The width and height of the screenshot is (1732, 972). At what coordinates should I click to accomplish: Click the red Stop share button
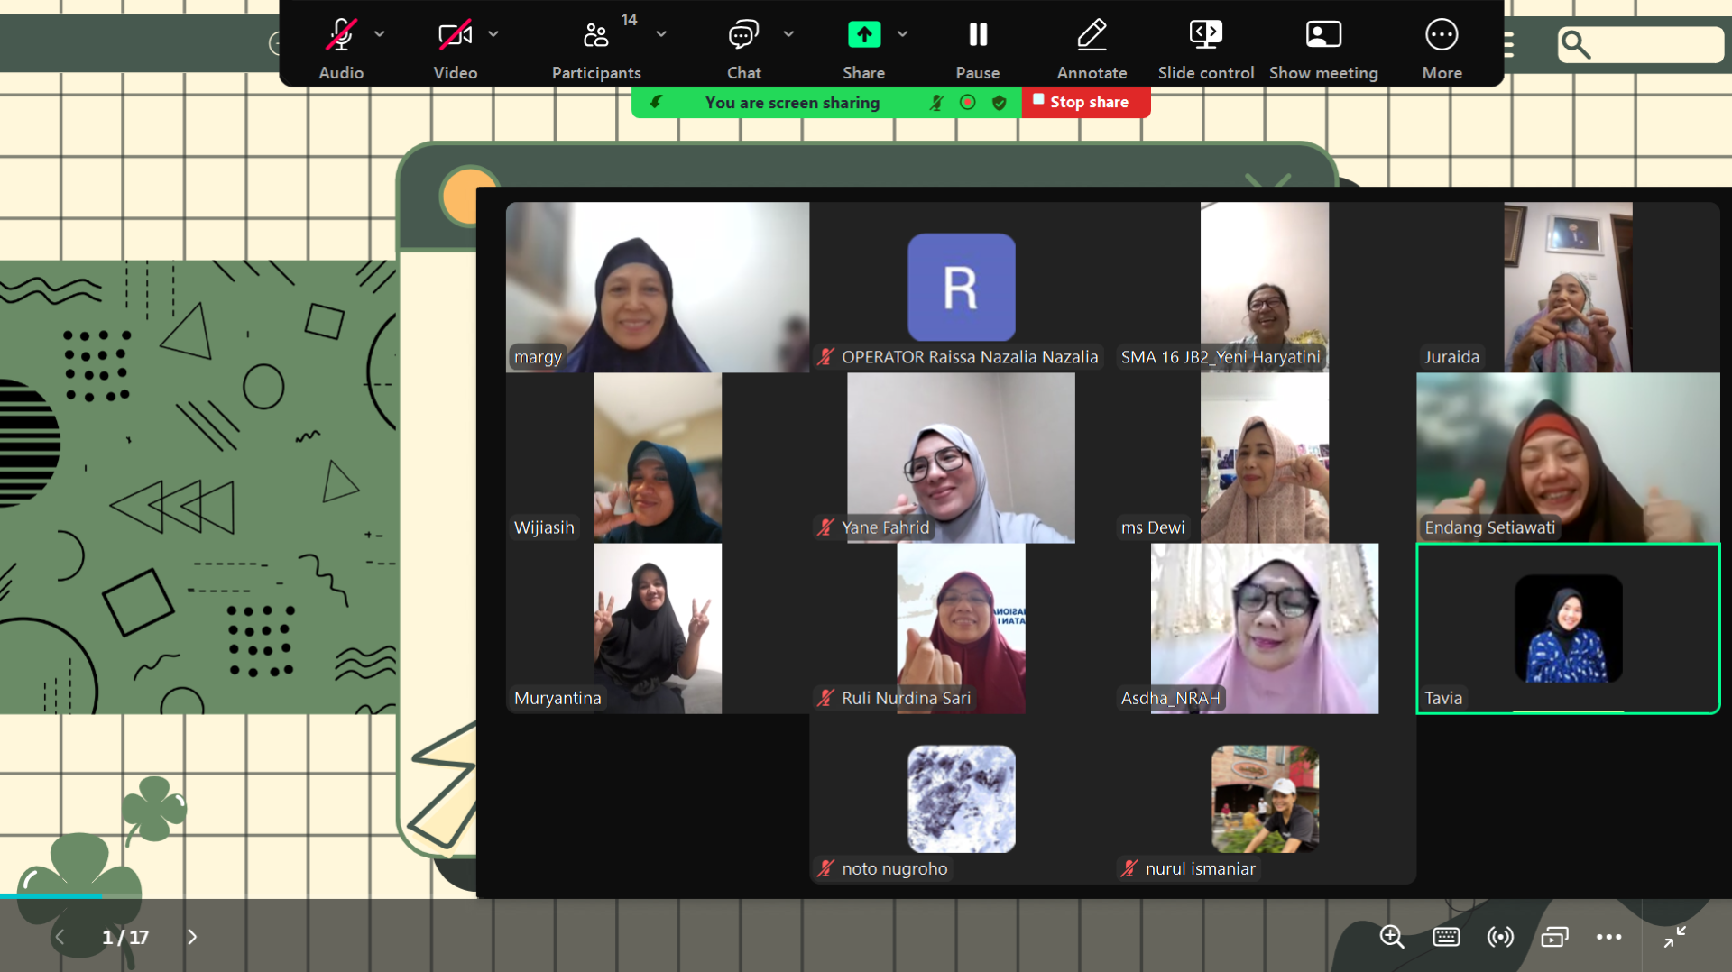(1085, 102)
